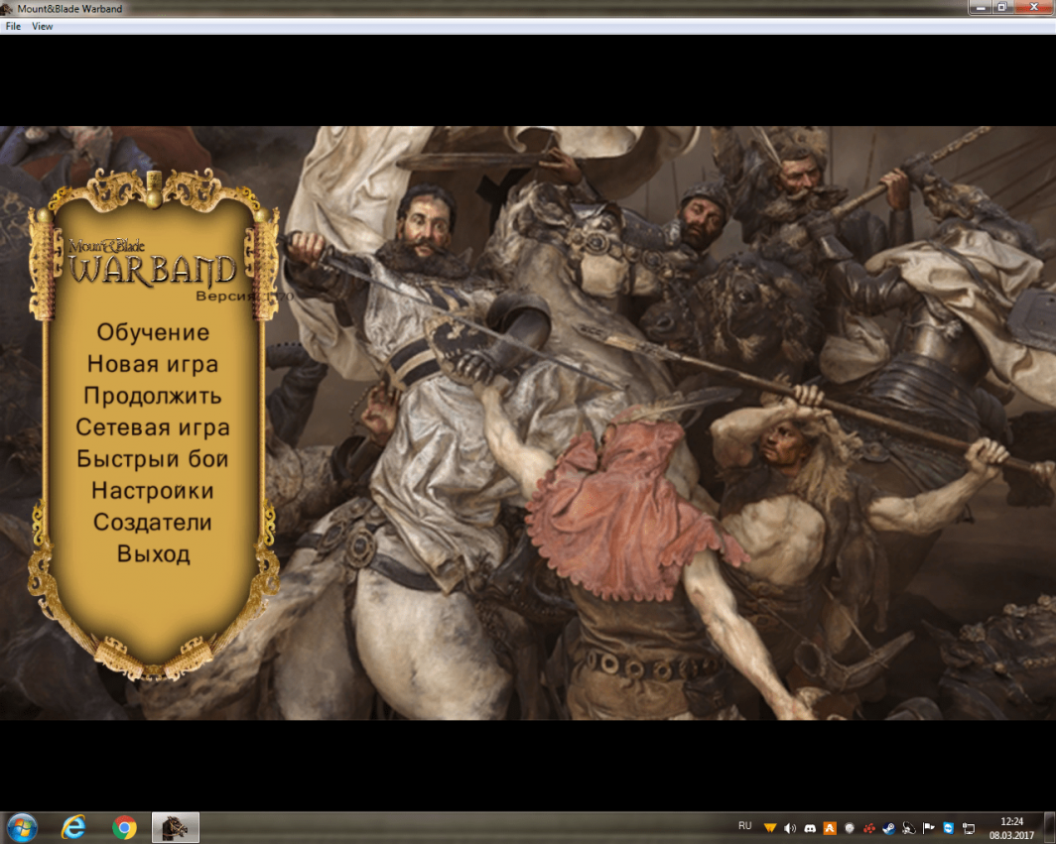The width and height of the screenshot is (1056, 844).
Task: Select Новая игра in main menu
Action: click(153, 364)
